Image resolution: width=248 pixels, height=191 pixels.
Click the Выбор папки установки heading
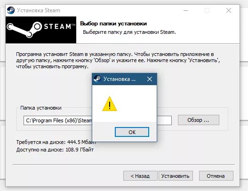[113, 24]
